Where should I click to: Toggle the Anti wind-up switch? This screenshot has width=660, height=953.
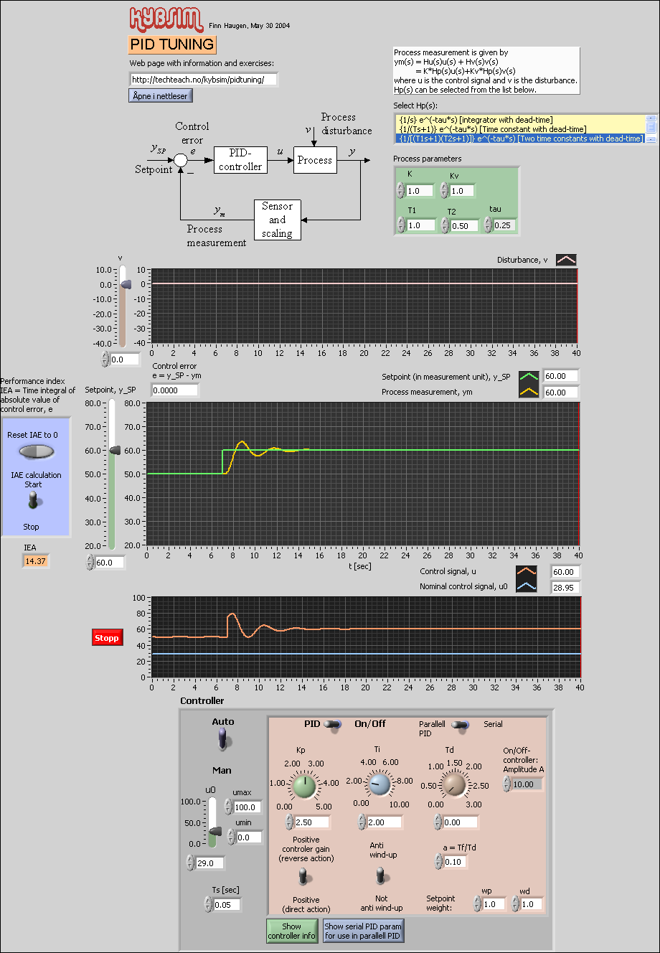click(x=380, y=875)
